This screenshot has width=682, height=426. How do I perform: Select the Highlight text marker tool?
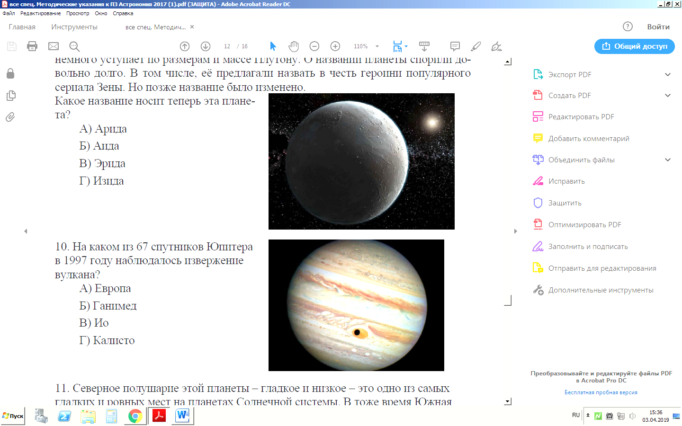pos(476,46)
